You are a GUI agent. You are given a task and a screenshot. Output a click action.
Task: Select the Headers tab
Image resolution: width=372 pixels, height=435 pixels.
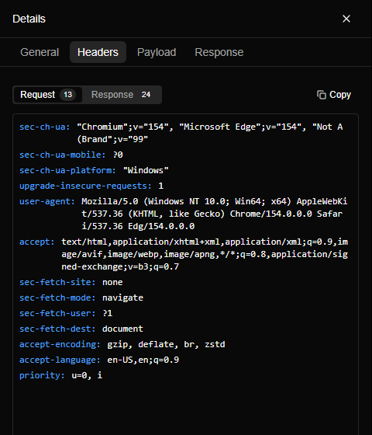pyautogui.click(x=98, y=52)
